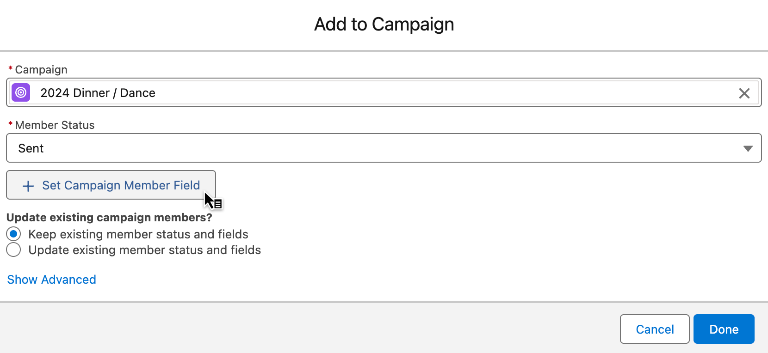768x353 pixels.
Task: Click the 'Keep existing member status and fields' label
Action: [x=138, y=234]
